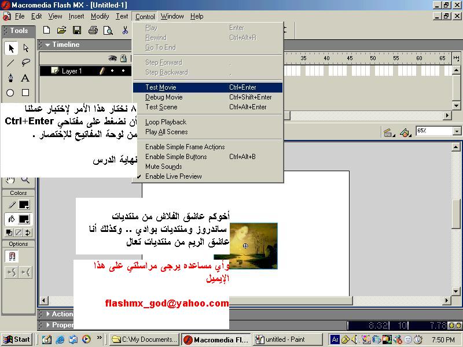Select the Lasso tool
This screenshot has width=463, height=347.
25,63
